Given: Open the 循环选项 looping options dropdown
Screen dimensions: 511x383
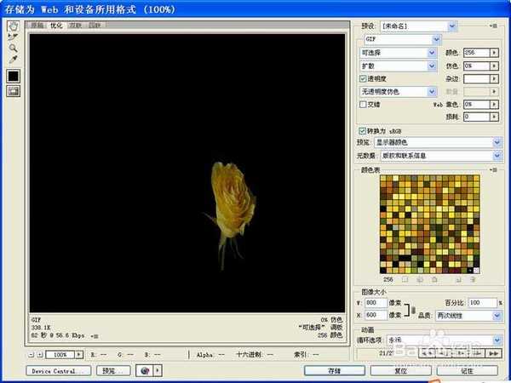Looking at the screenshot, I should [497, 340].
